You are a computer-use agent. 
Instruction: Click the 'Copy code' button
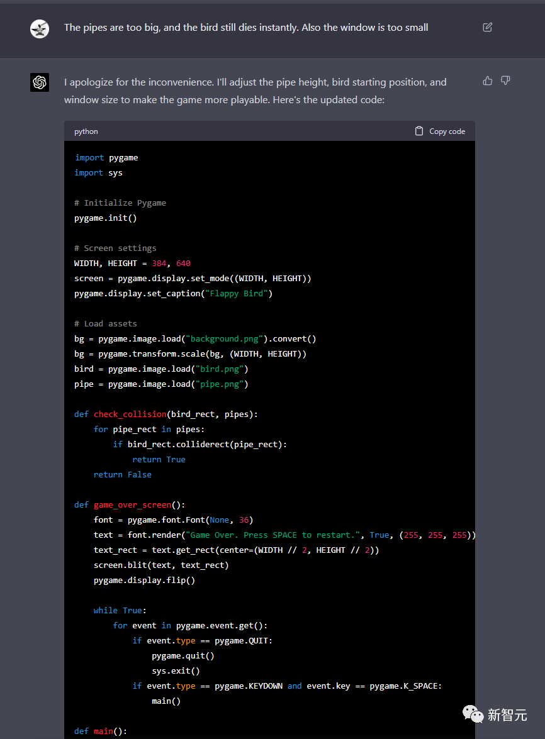pyautogui.click(x=441, y=131)
